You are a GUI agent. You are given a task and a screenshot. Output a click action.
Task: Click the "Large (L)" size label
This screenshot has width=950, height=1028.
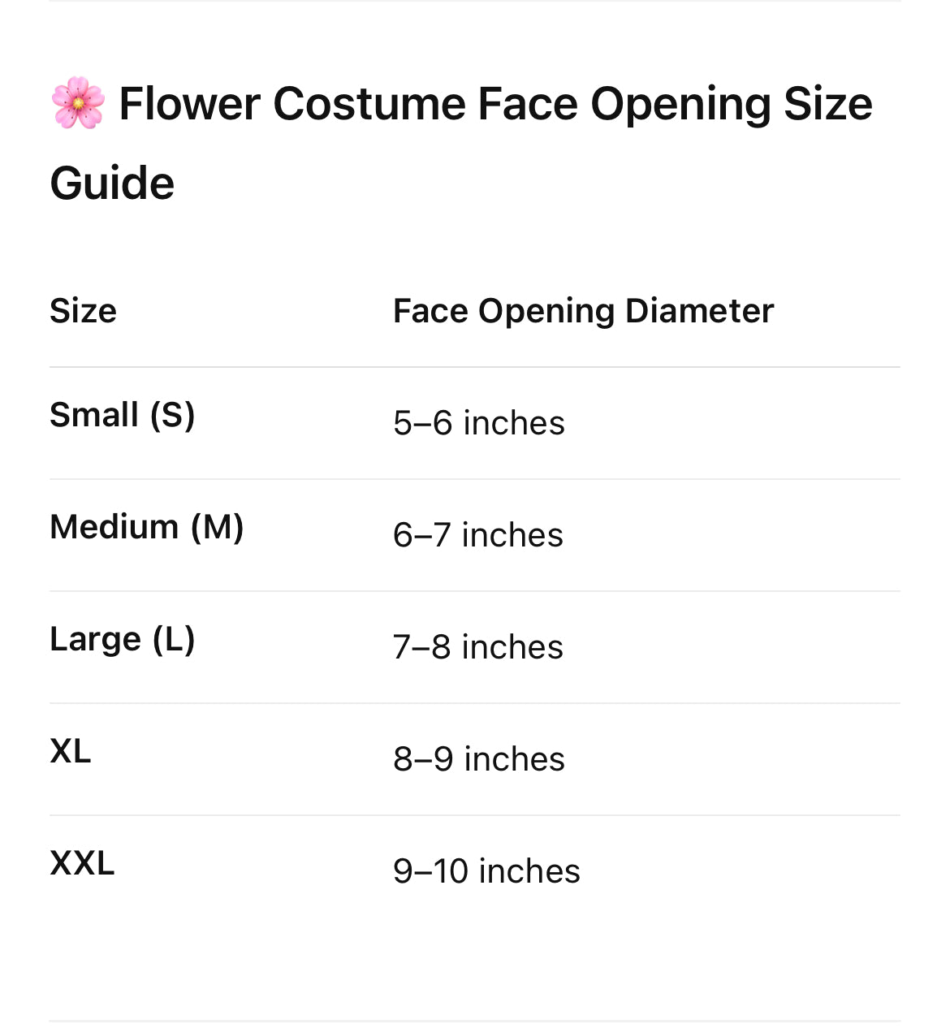click(122, 639)
